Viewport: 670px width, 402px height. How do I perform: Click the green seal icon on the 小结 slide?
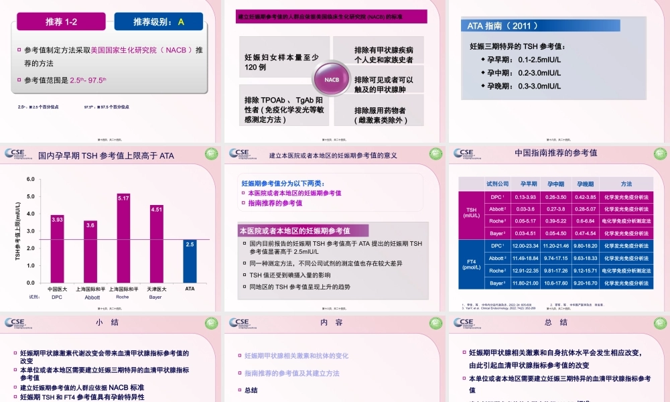[x=213, y=324]
